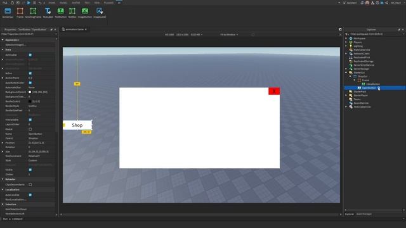406x228 pixels.
Task: Collapse the Data section
Action: [x=3, y=49]
